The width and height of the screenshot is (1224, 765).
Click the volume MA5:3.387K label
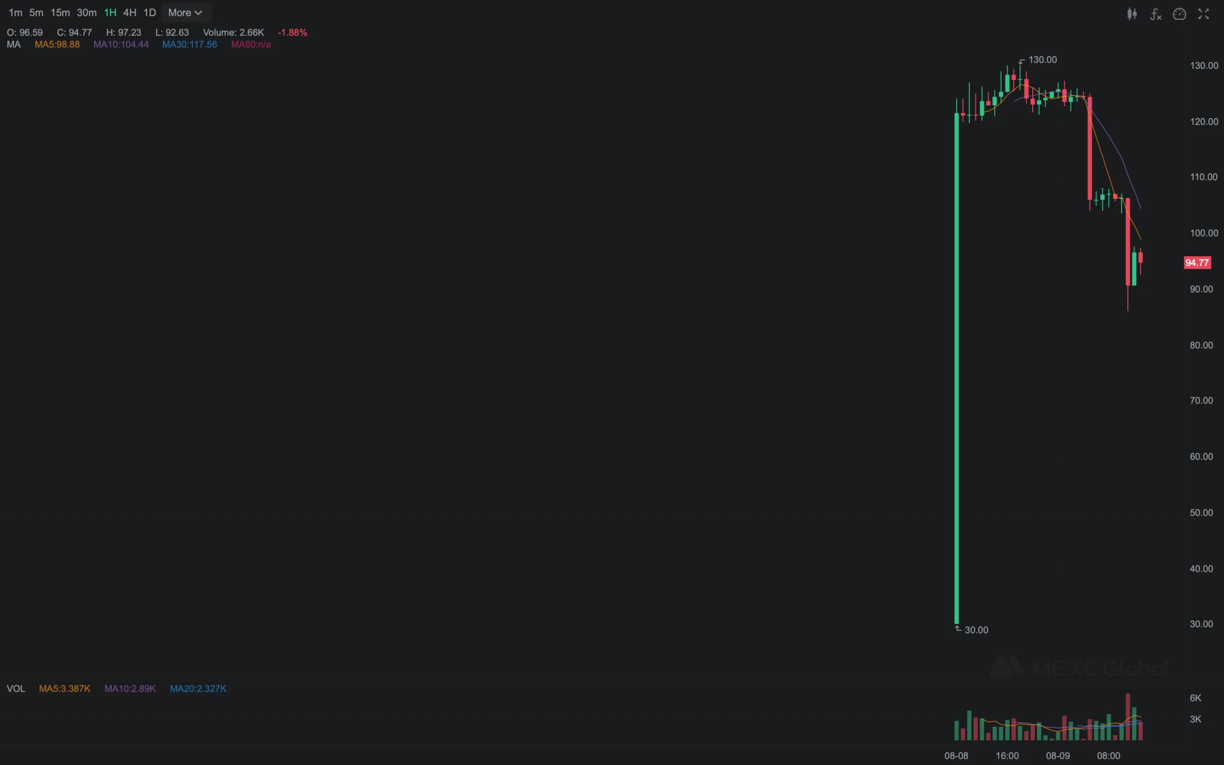[65, 688]
